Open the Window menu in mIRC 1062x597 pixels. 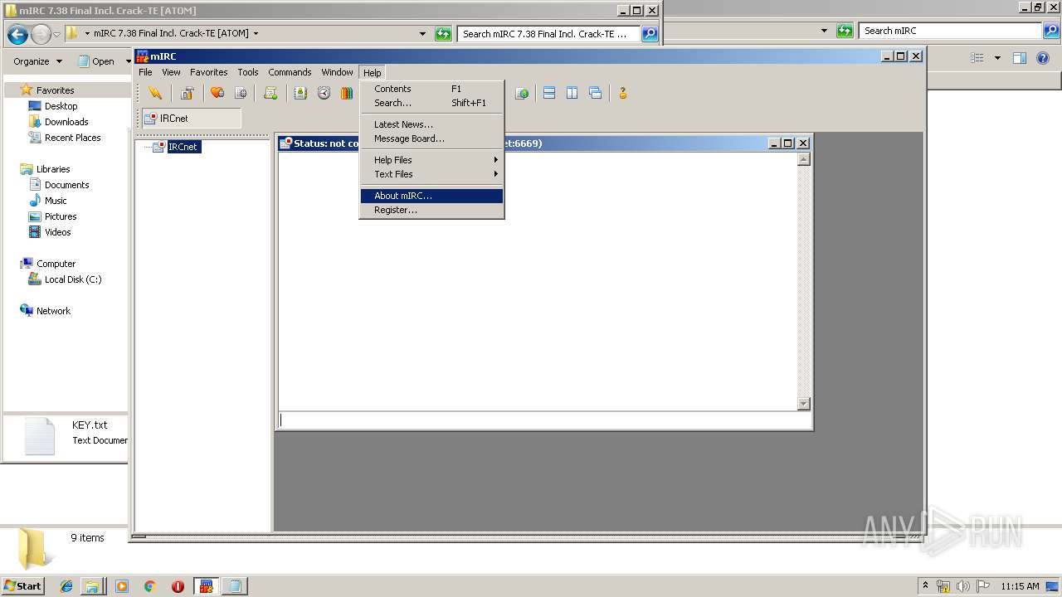[x=337, y=72]
